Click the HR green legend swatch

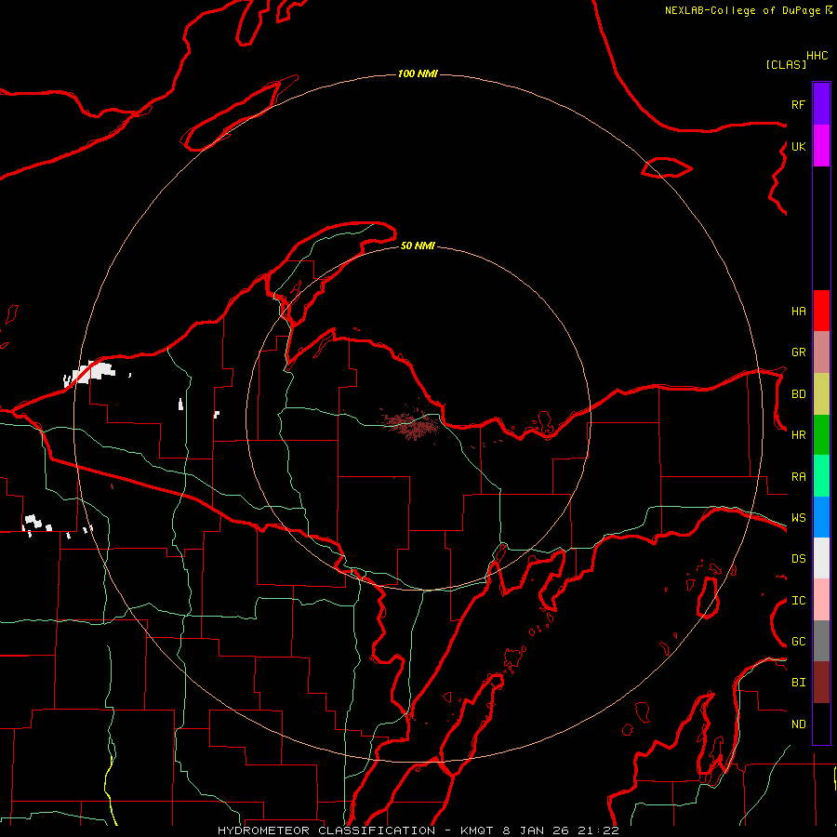click(821, 435)
